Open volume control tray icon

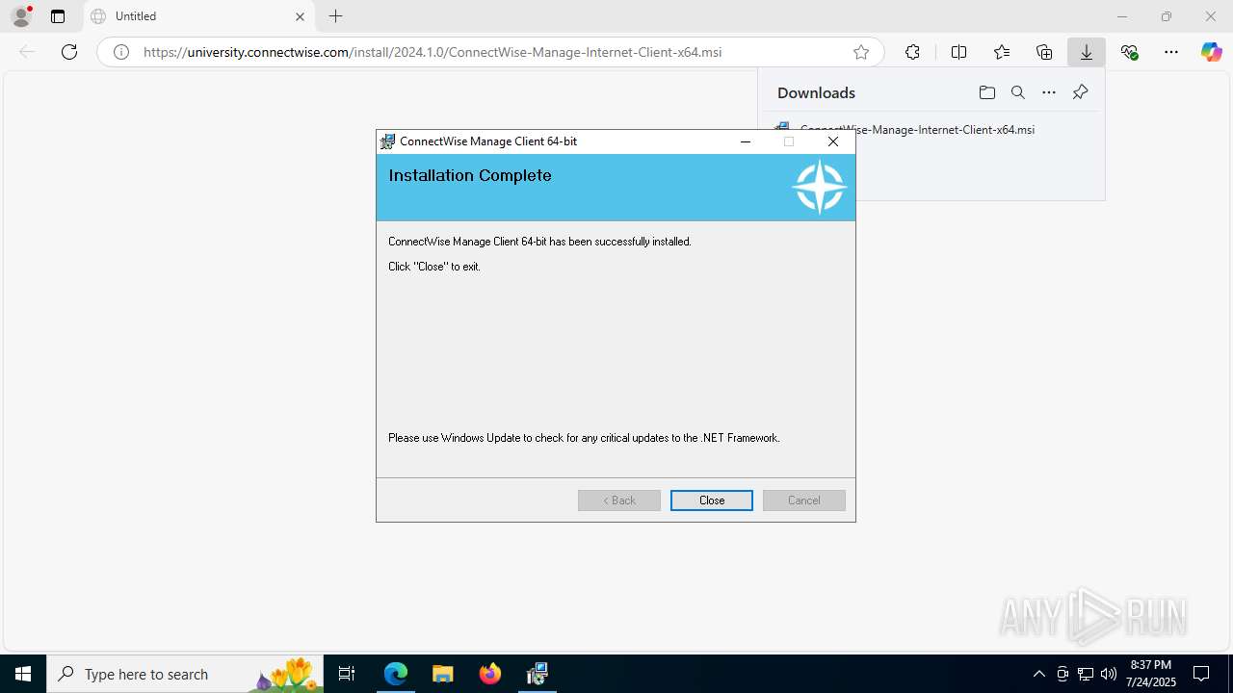click(1109, 674)
